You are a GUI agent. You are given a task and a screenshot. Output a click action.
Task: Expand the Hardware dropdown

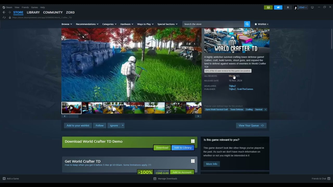point(127,24)
